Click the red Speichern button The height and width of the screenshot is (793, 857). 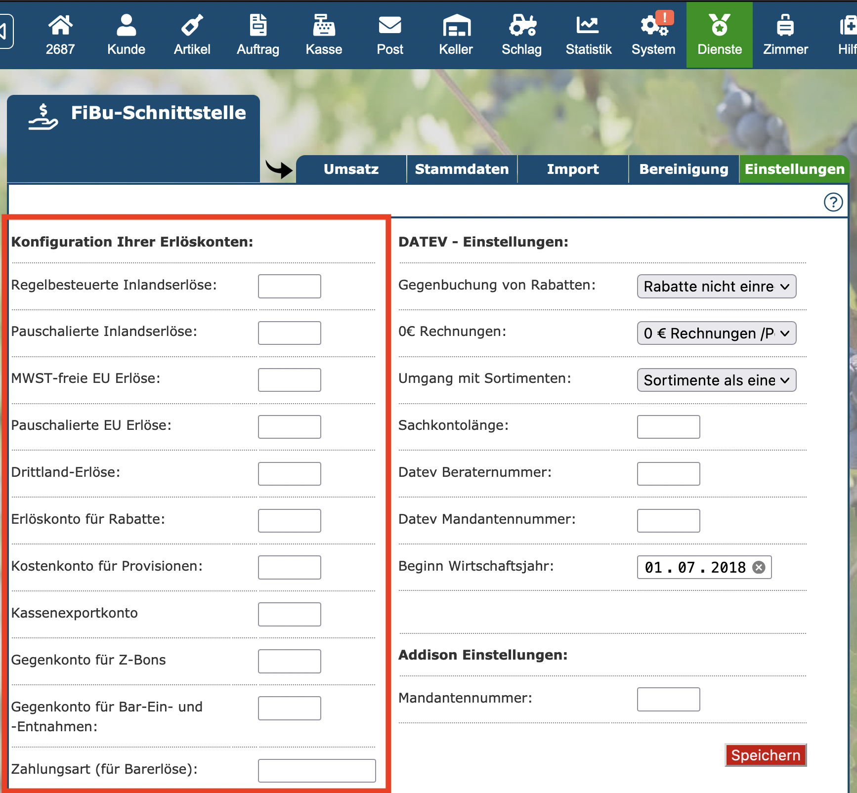pyautogui.click(x=765, y=755)
